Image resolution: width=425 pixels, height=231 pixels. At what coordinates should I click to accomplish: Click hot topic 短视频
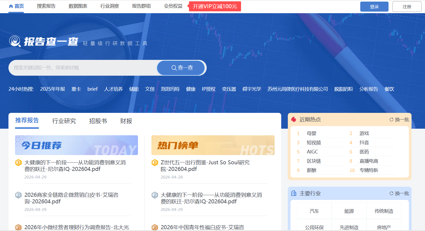click(314, 143)
